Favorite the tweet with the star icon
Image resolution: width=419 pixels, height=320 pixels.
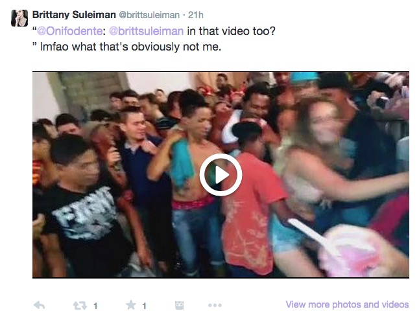click(x=130, y=305)
